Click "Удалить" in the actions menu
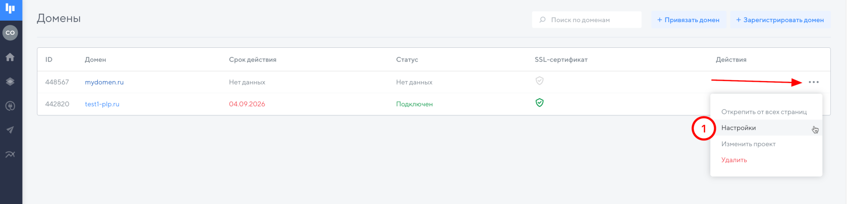The image size is (847, 204). 734,160
